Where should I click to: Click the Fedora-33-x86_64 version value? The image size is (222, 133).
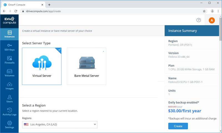pyautogui.click(x=179, y=57)
